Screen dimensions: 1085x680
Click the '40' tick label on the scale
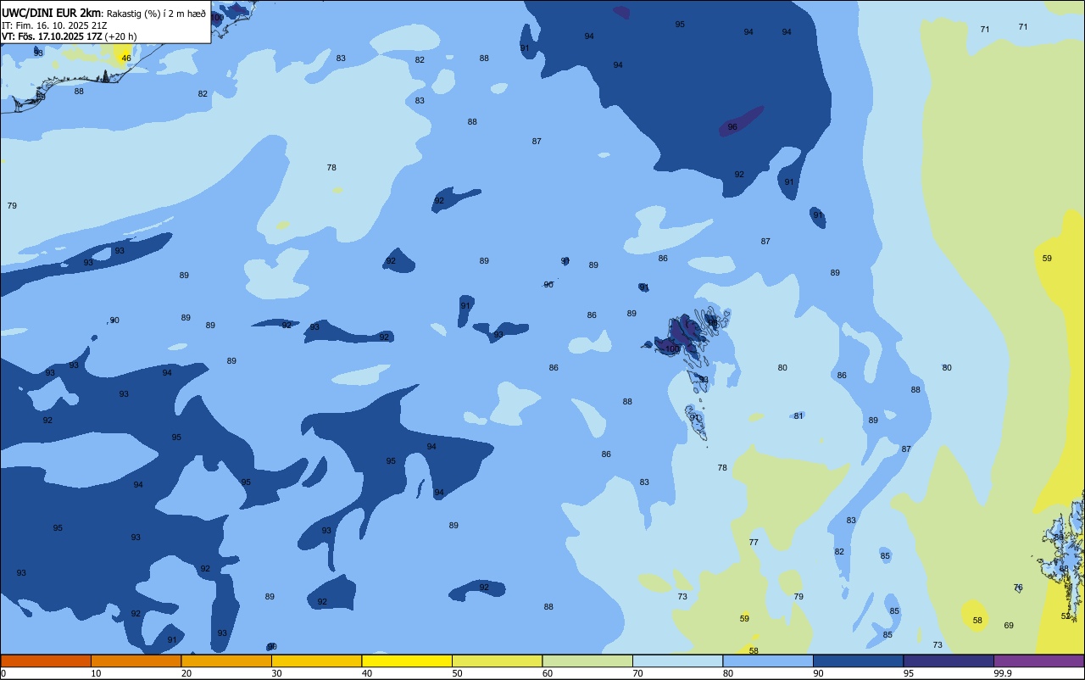tap(367, 673)
